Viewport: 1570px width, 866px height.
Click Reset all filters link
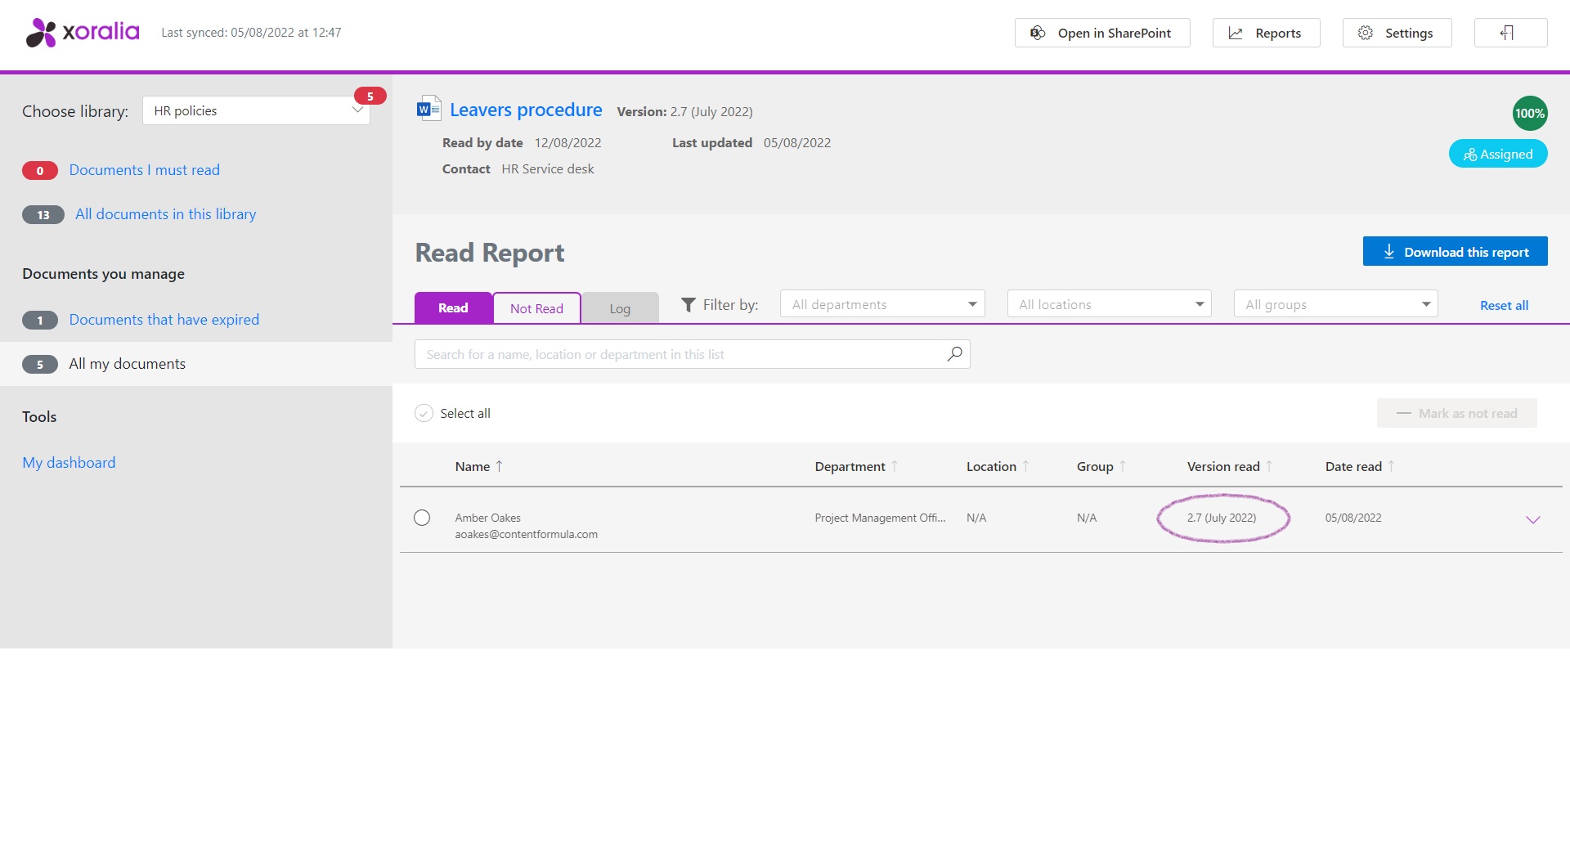[1504, 305]
